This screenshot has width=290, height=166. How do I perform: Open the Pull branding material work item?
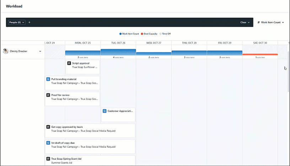coord(72,83)
